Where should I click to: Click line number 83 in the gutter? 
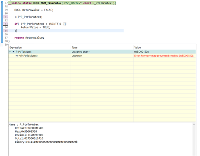click(6, 24)
